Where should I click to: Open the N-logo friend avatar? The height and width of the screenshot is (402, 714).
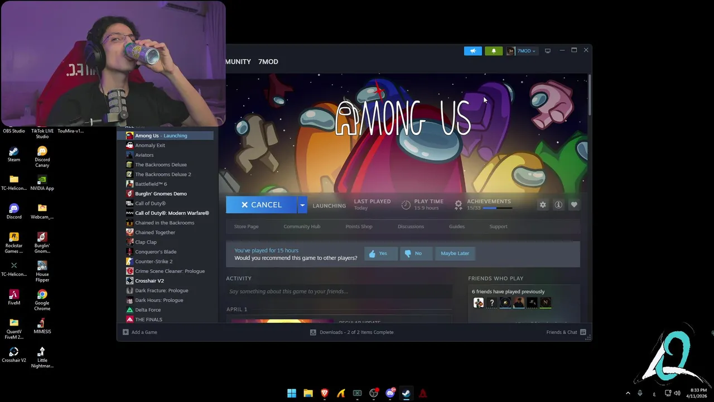[546, 303]
